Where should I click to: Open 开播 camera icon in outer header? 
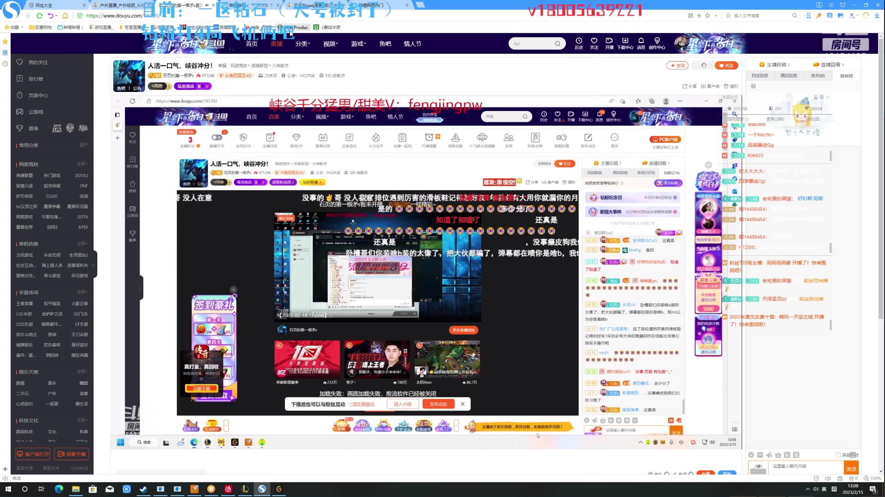click(609, 43)
